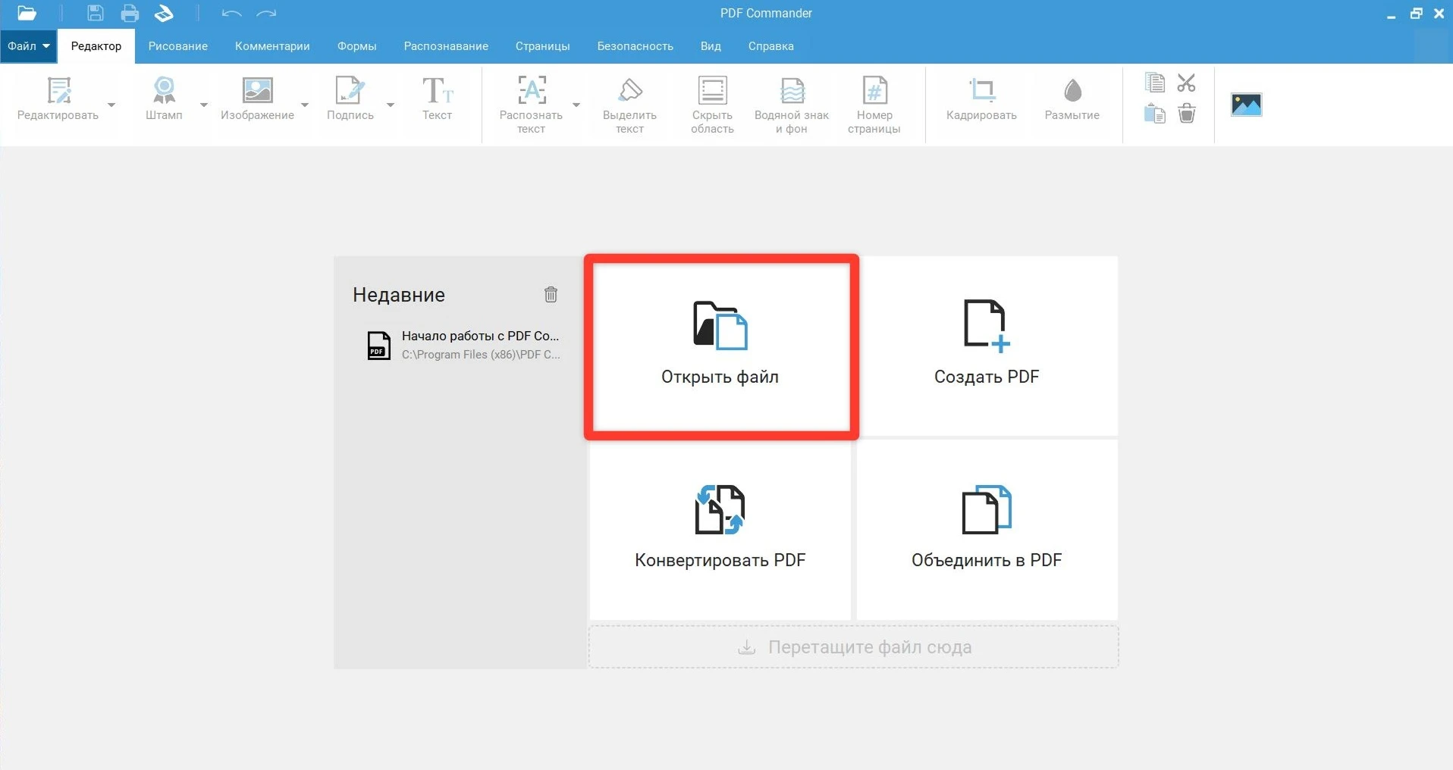The height and width of the screenshot is (770, 1453).
Task: Open the Подпись dropdown arrow
Action: click(391, 105)
